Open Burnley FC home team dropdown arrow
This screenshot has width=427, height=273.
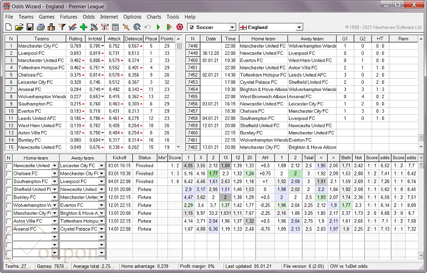coord(54,197)
